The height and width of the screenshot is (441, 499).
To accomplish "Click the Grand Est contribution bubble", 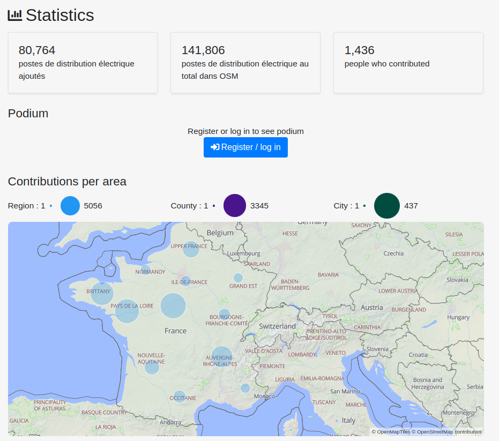I will pyautogui.click(x=238, y=278).
